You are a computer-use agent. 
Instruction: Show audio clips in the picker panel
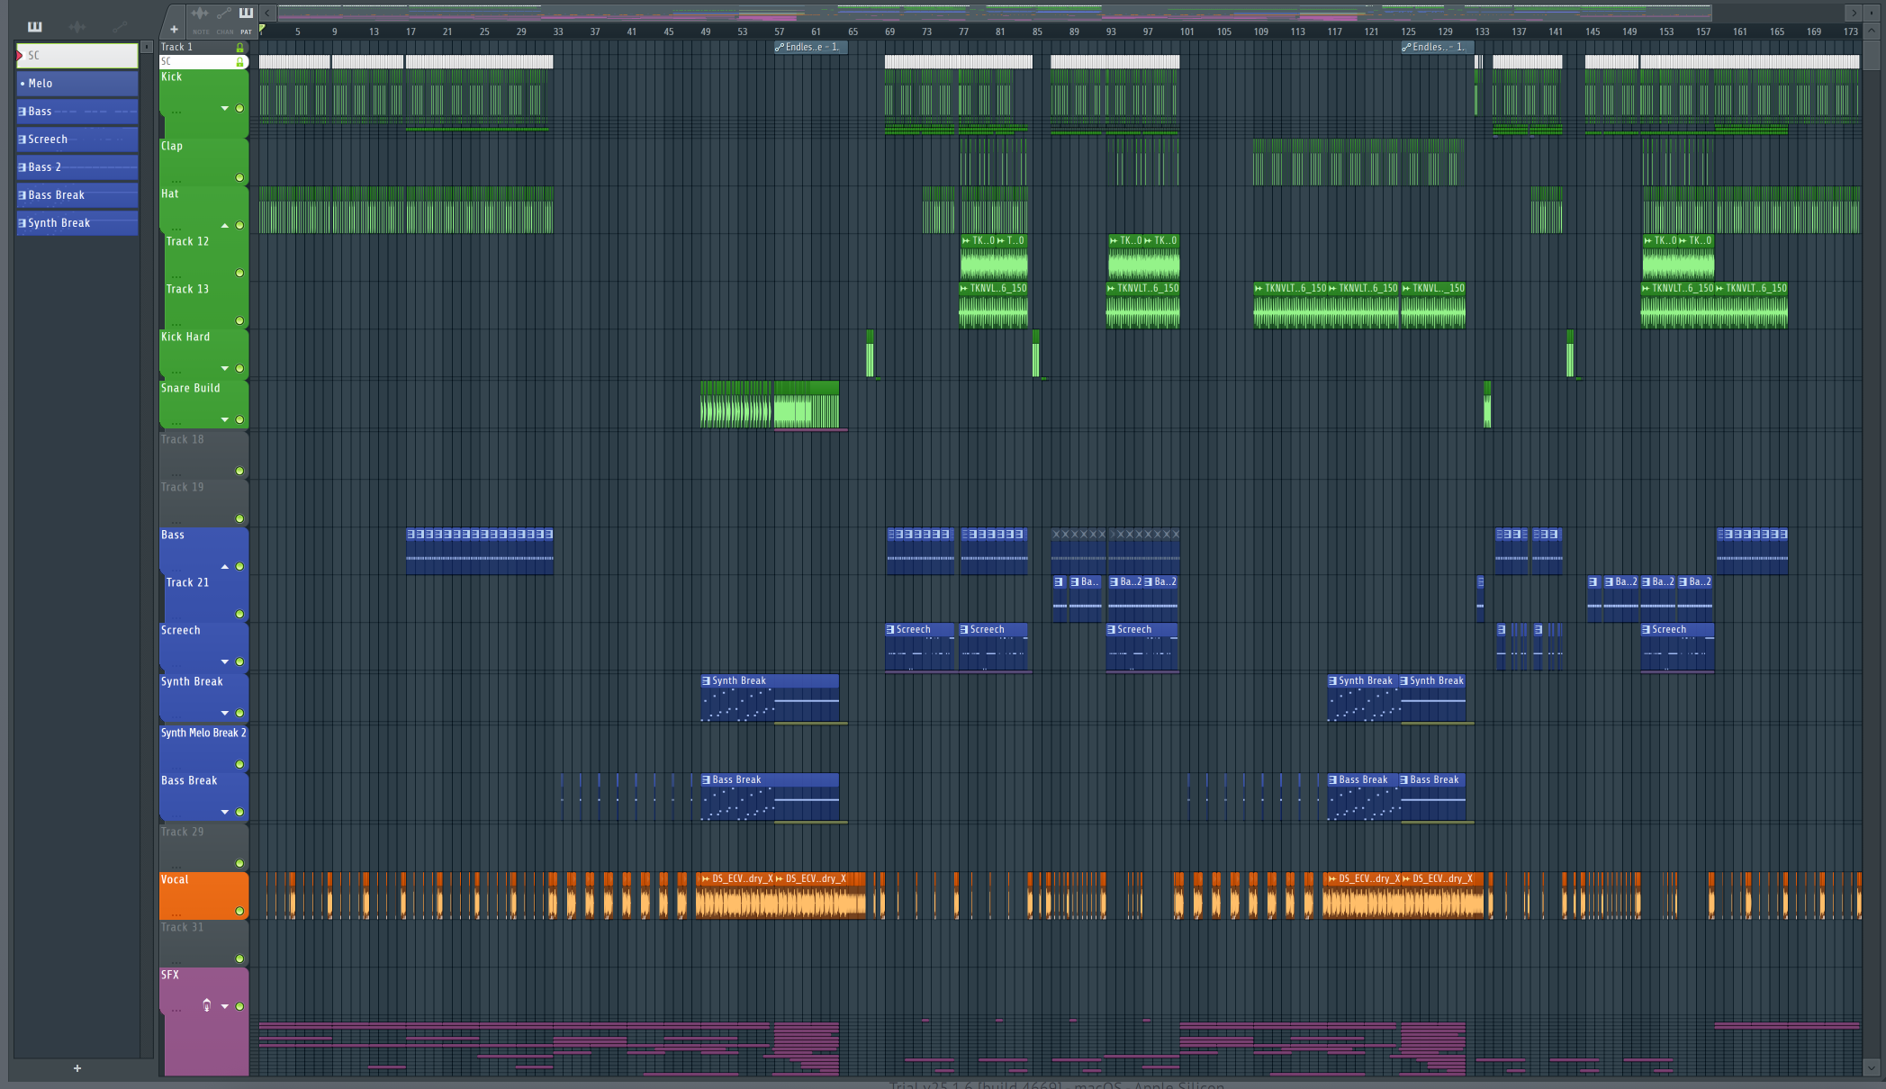pyautogui.click(x=77, y=26)
